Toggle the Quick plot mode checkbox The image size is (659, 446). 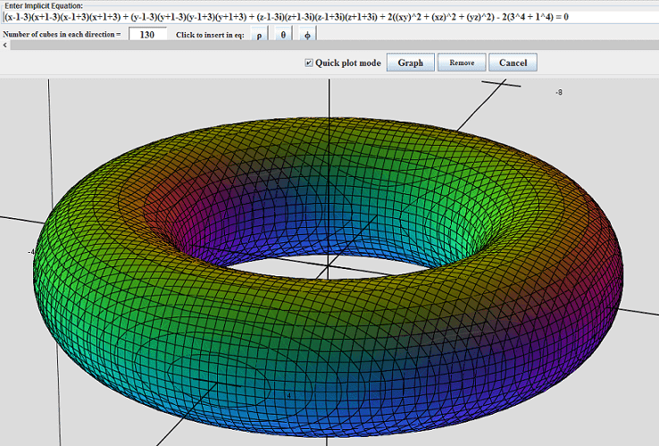(309, 63)
